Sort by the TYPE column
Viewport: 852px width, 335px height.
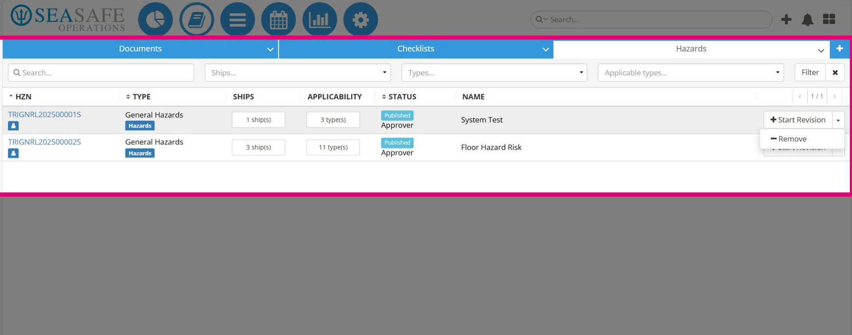pyautogui.click(x=138, y=97)
